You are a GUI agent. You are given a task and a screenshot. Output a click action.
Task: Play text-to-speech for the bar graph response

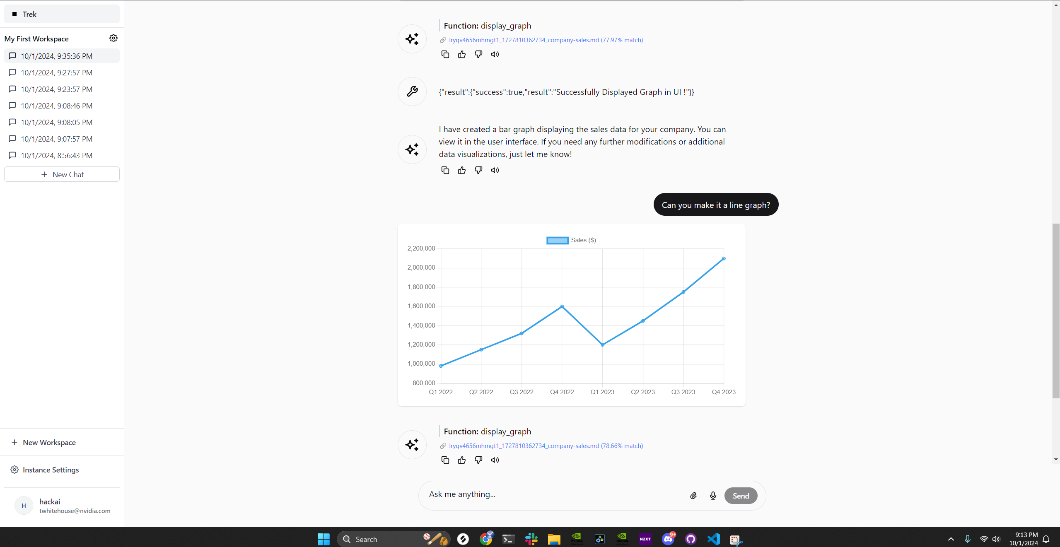(x=495, y=170)
